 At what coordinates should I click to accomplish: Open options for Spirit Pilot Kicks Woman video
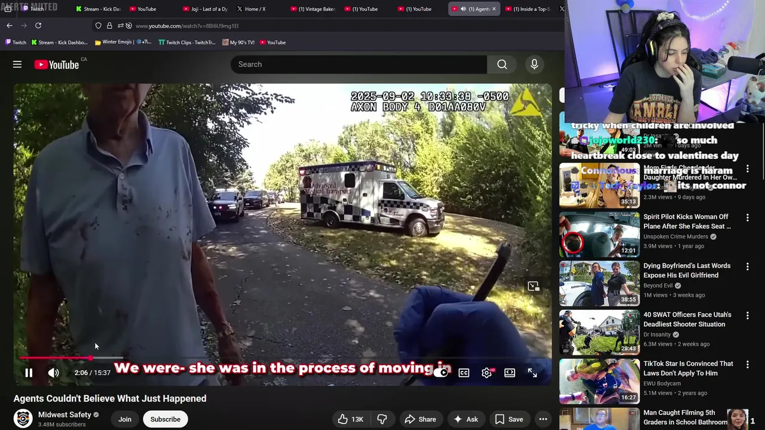tap(747, 218)
